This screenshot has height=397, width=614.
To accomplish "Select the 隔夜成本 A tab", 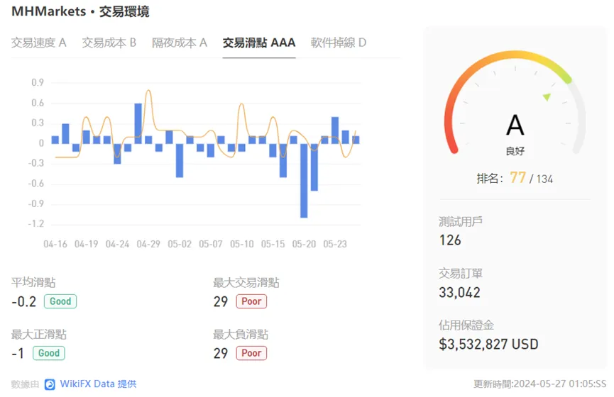I will pyautogui.click(x=180, y=43).
